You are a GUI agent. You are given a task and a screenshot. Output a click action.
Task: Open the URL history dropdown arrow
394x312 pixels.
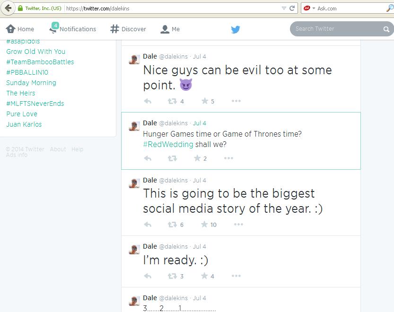point(284,9)
